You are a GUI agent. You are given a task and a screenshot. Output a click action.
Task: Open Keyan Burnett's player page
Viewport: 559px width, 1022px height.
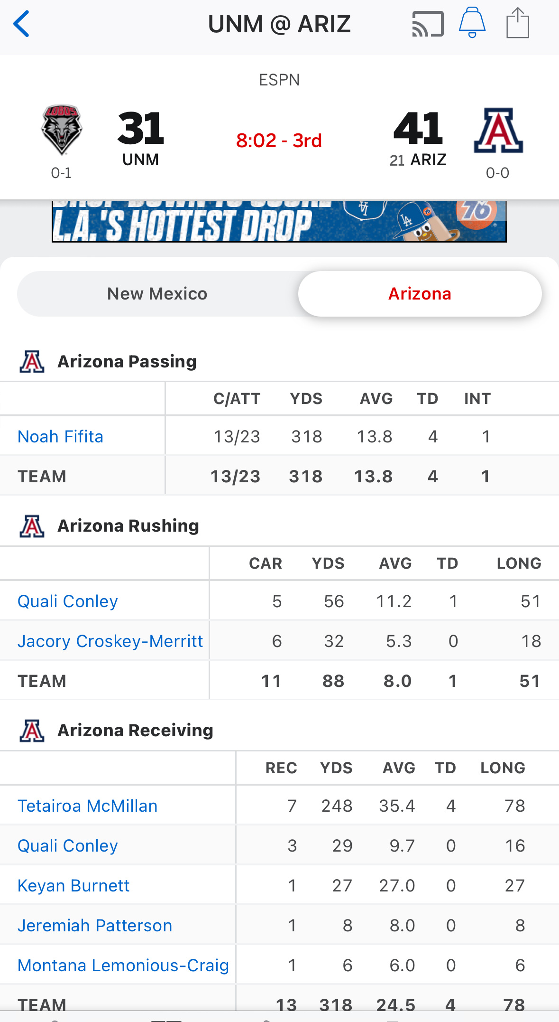(73, 886)
